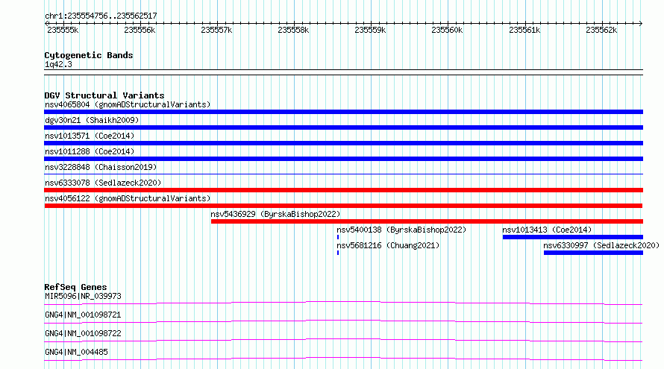The image size is (664, 369).
Task: Click ruler position 235562k
Action: pyautogui.click(x=601, y=30)
